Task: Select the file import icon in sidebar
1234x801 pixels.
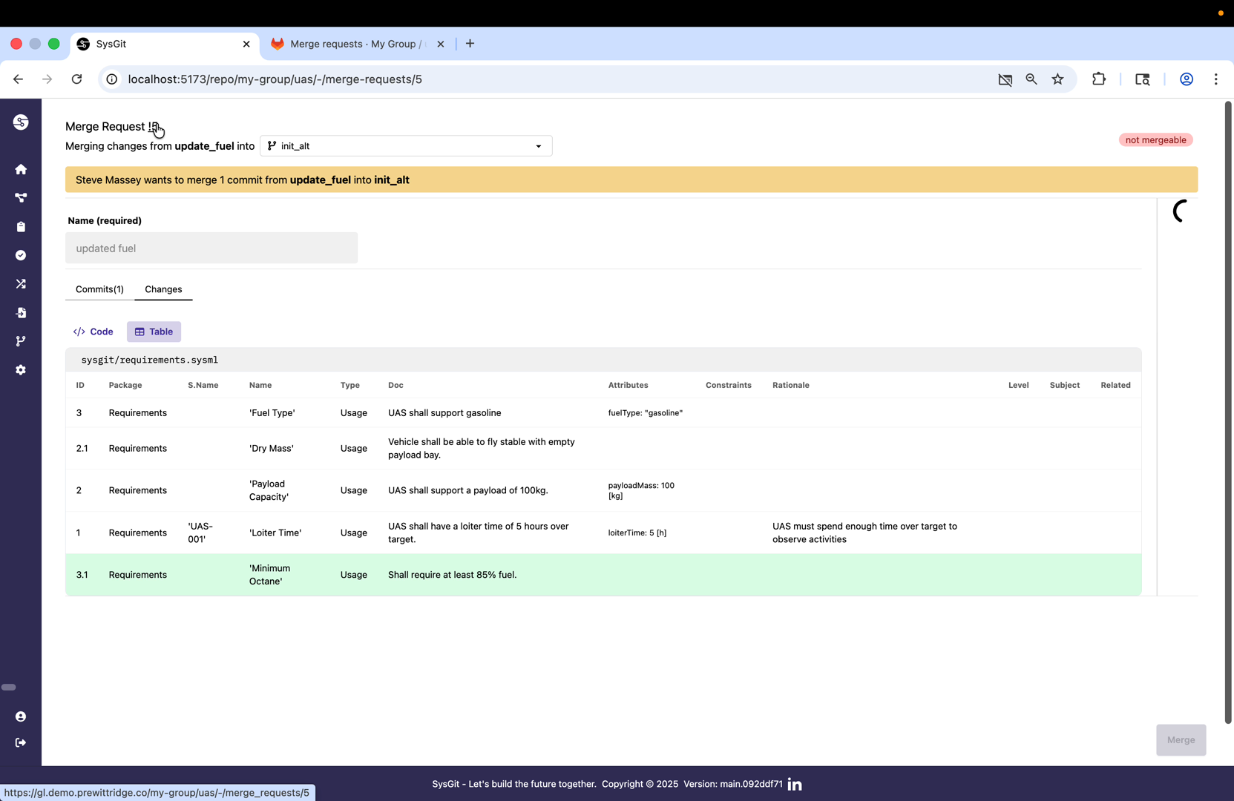Action: [x=21, y=313]
